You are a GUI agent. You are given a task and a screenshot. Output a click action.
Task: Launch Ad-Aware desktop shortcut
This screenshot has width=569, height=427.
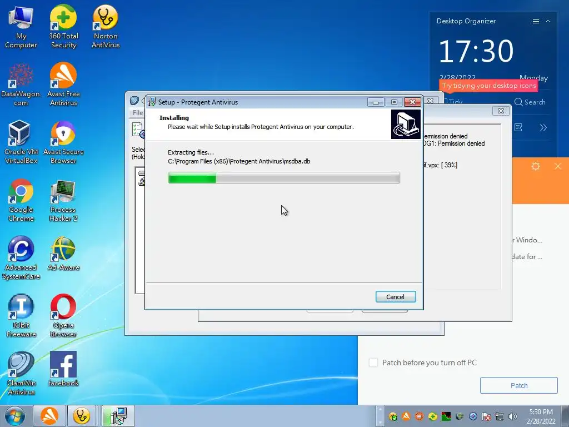[x=63, y=254]
